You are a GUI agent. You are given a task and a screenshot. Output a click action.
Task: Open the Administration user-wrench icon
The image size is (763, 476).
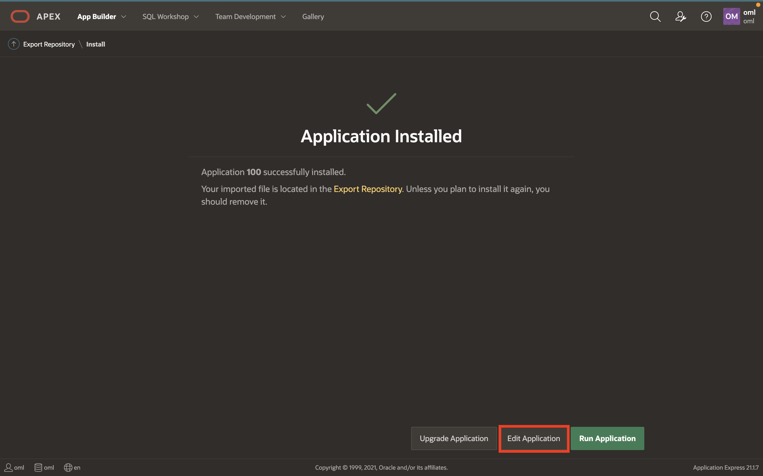point(680,16)
